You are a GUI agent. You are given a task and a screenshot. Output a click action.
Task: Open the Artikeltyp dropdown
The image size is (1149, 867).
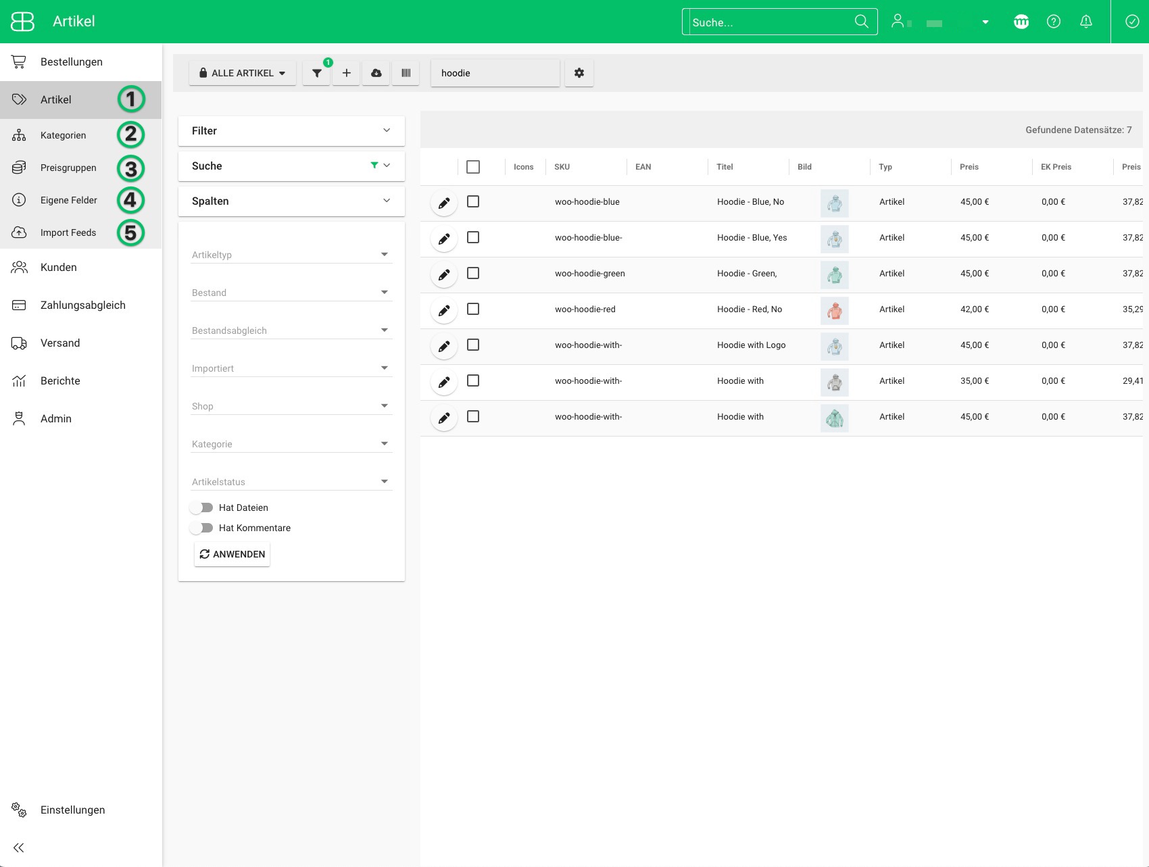pos(291,255)
